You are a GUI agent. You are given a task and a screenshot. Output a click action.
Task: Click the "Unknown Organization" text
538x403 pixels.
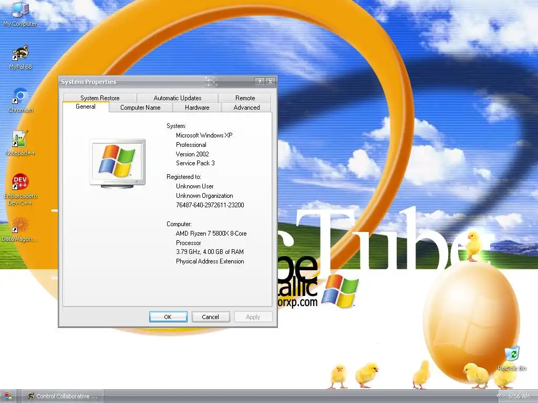pyautogui.click(x=204, y=196)
